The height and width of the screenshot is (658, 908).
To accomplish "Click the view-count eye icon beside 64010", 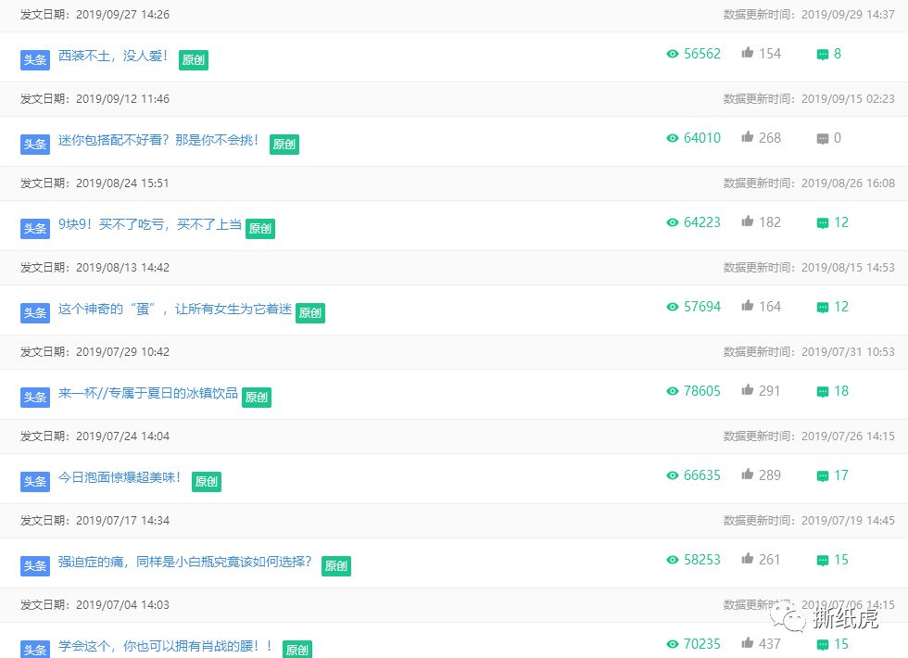I will [672, 138].
